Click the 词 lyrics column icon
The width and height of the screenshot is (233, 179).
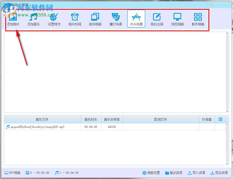[x=220, y=119]
